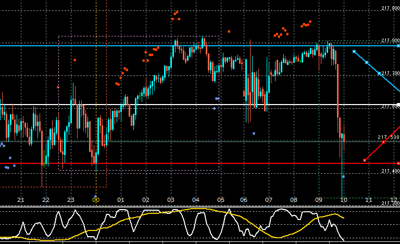Click the upper-left handle of cyan diagonal trendline
400x244 pixels.
pos(354,52)
